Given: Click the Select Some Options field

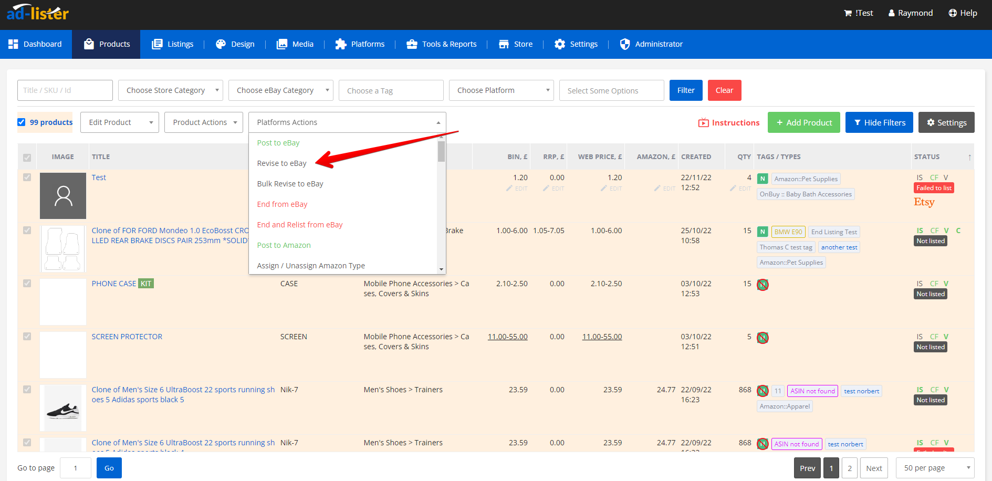Looking at the screenshot, I should [x=612, y=90].
